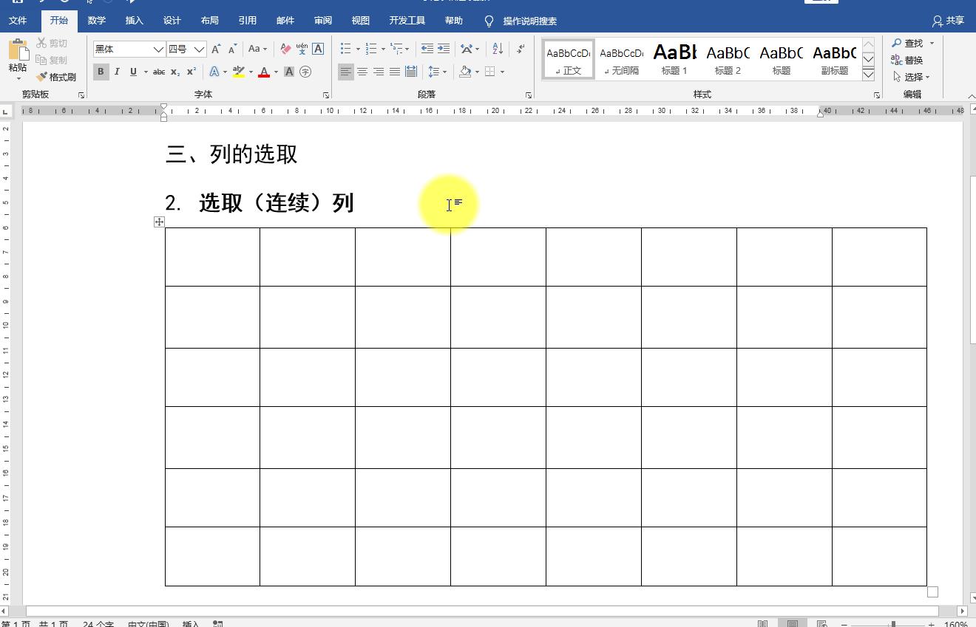Select the Format Painter tool
Viewport: 976px width, 627px height.
tap(55, 76)
